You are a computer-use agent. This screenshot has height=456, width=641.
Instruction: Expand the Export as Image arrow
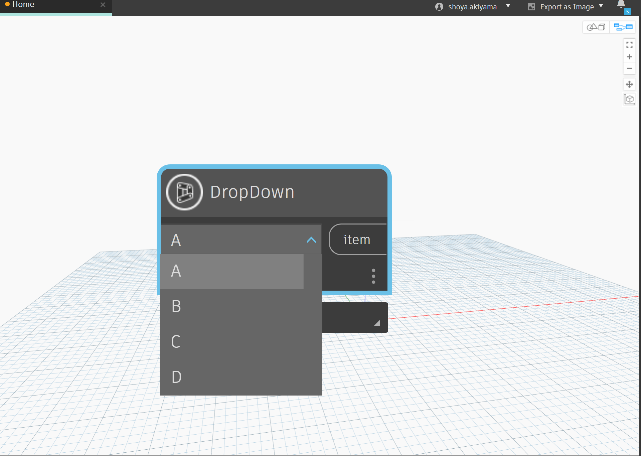coord(601,6)
